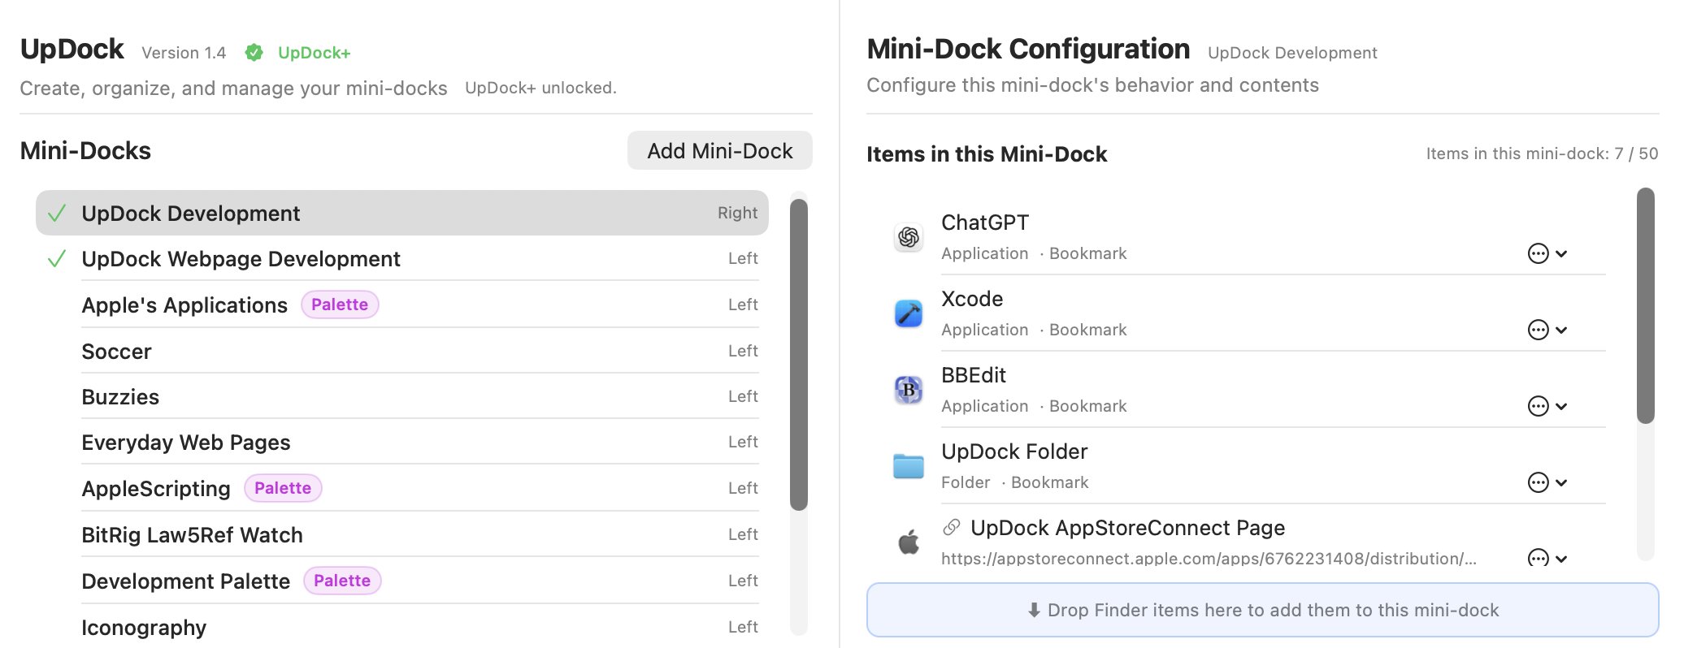Click the ChatGPT app icon
The image size is (1684, 648).
909,237
